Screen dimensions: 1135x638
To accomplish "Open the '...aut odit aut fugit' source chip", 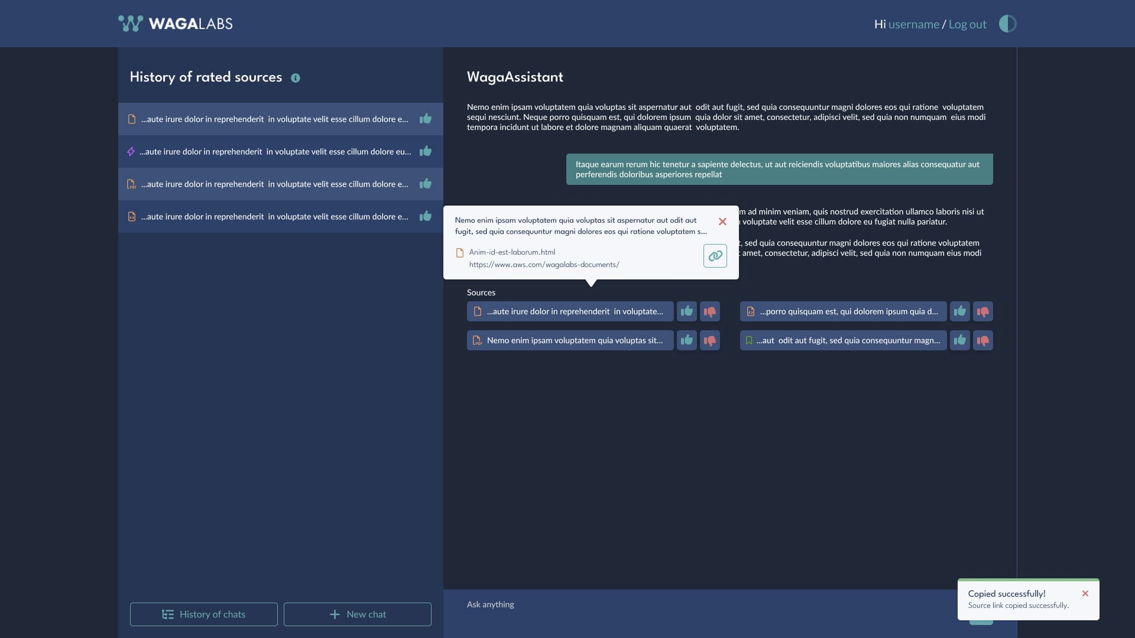I will [843, 340].
